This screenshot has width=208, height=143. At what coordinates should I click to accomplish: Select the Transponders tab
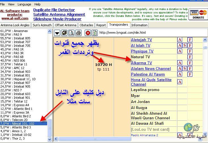[118, 25]
